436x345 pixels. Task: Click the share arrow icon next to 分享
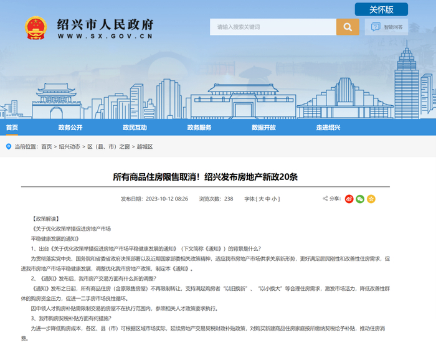tap(325, 199)
